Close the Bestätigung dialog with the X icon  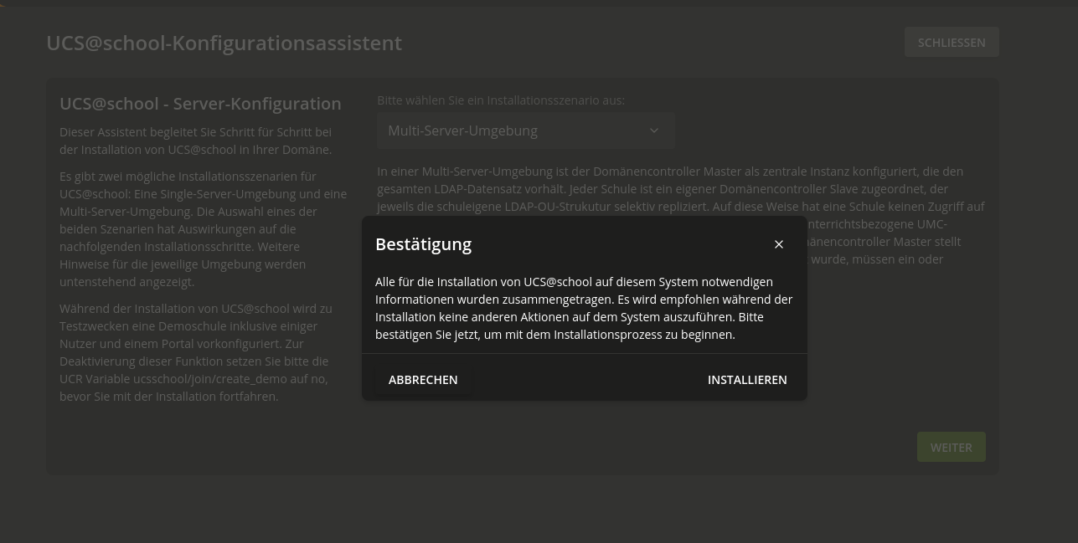pyautogui.click(x=779, y=244)
